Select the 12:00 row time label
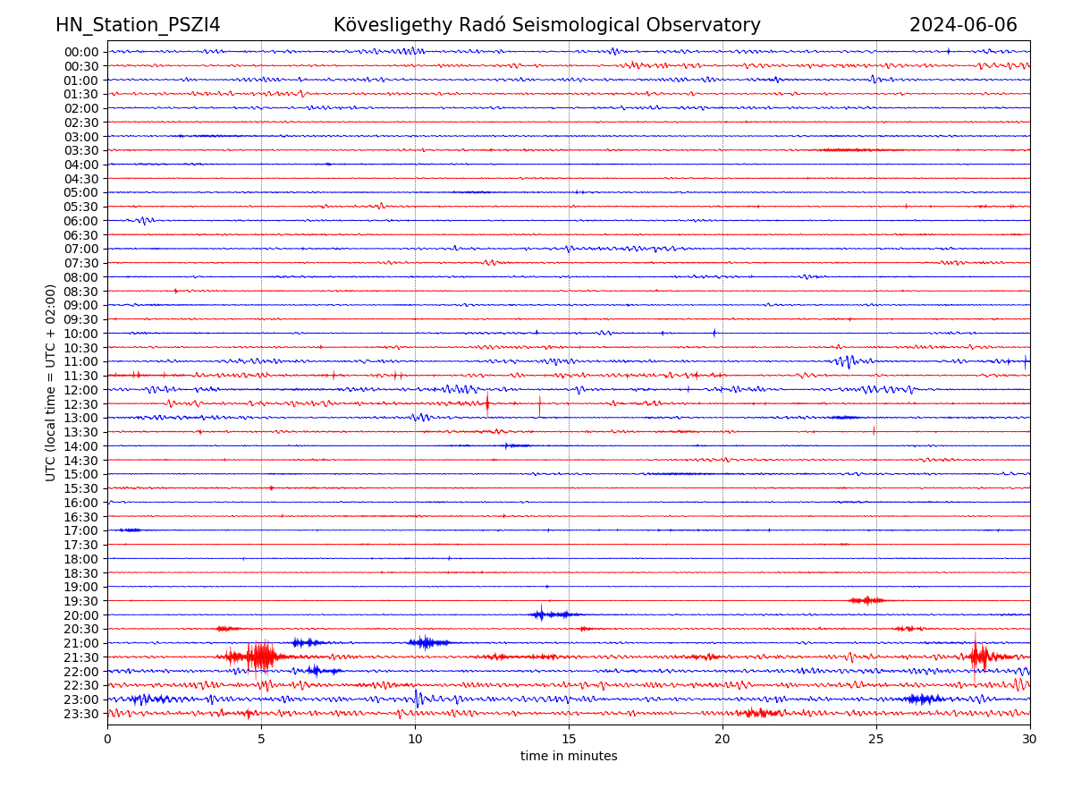This screenshot has width=1073, height=805. point(81,390)
